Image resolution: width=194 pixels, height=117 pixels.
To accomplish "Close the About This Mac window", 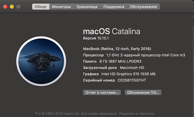I will coord(5,6).
